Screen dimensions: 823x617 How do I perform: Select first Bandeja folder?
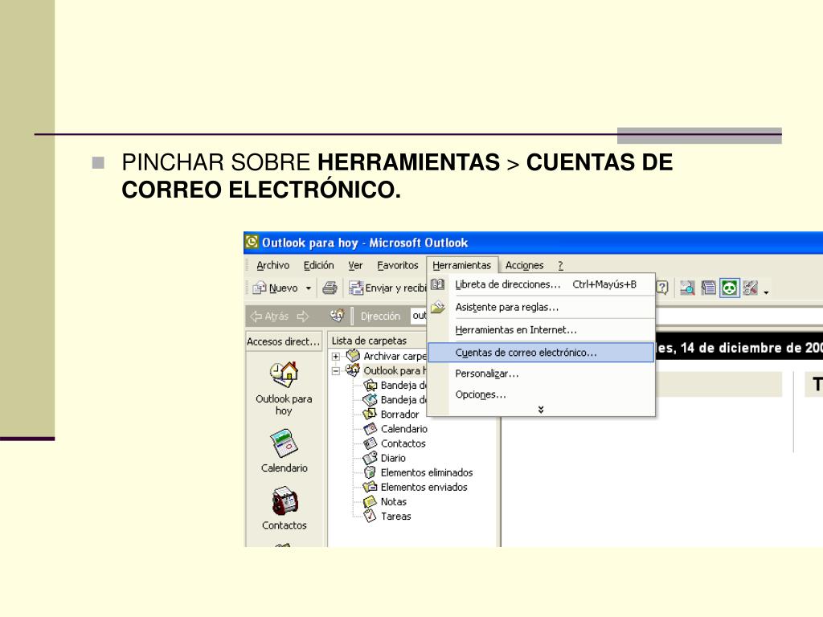pos(403,385)
